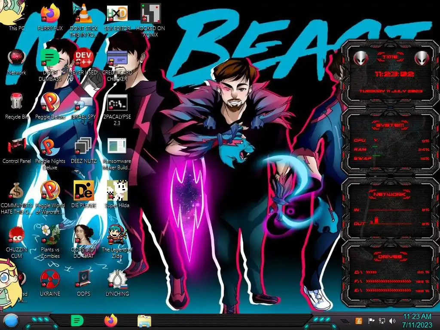
Task: Open the taskbar clock showing 11:23 AM
Action: tap(417, 321)
